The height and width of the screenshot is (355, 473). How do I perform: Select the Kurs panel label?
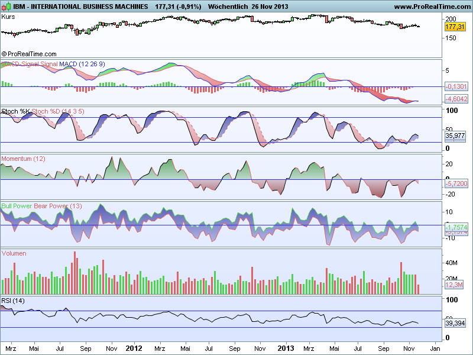coord(8,17)
